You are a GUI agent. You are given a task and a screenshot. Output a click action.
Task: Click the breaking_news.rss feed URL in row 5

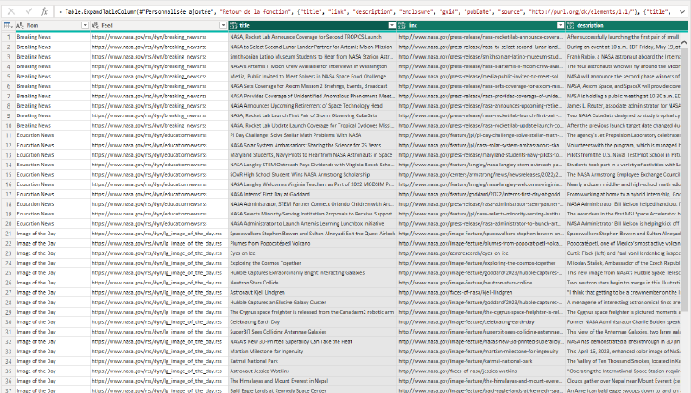tap(159, 76)
